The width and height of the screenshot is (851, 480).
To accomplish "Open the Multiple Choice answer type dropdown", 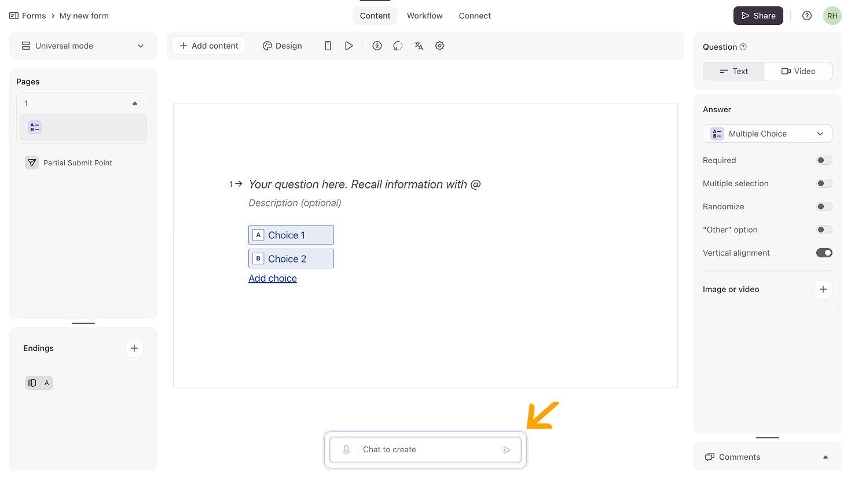I will point(767,134).
